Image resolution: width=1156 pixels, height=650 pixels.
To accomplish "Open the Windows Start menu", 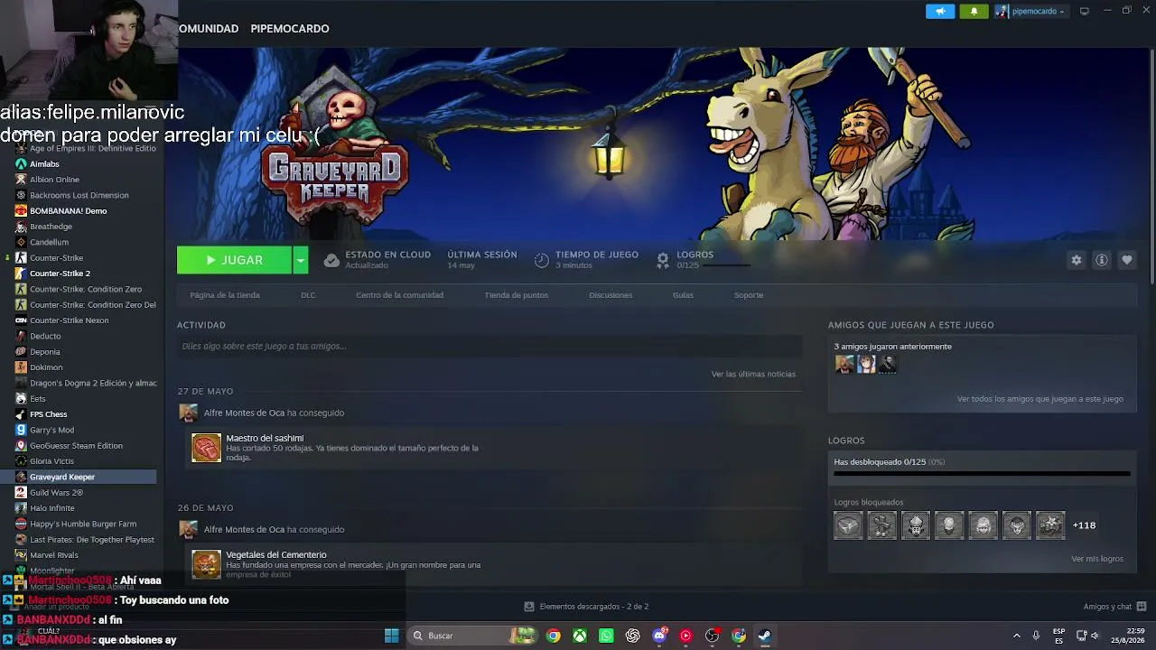I will click(x=392, y=636).
